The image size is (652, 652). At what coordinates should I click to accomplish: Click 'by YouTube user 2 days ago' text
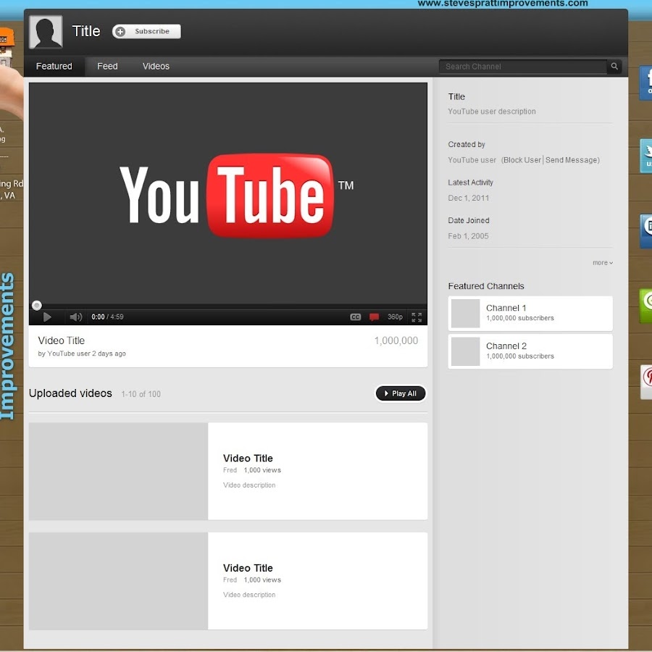click(82, 354)
